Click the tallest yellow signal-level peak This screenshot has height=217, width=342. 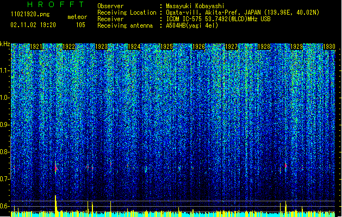click(55, 206)
